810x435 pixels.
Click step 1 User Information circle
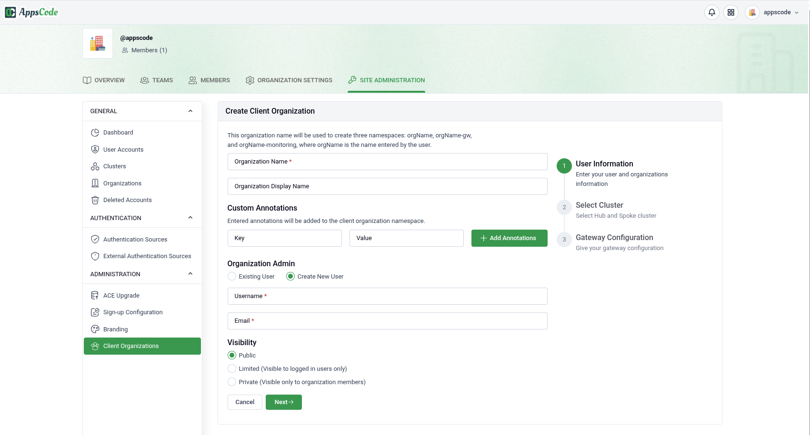tap(564, 166)
